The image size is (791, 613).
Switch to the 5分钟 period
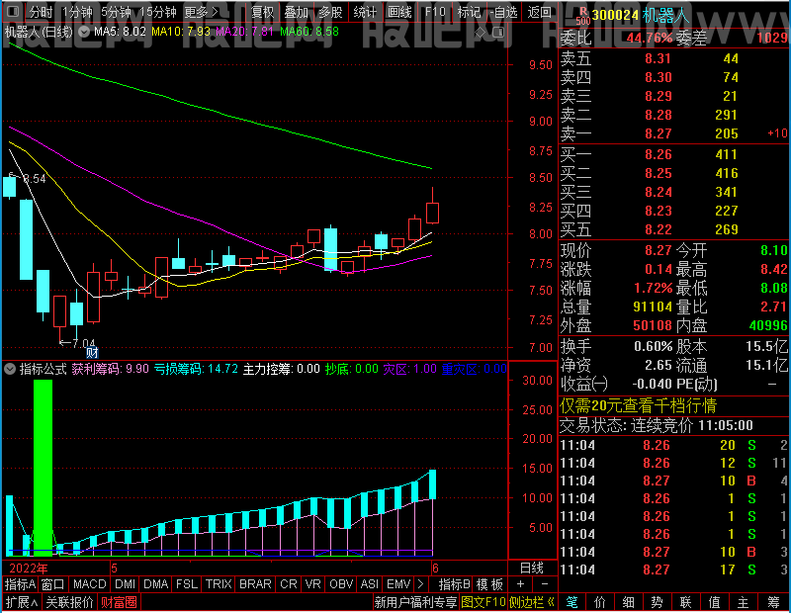point(116,12)
